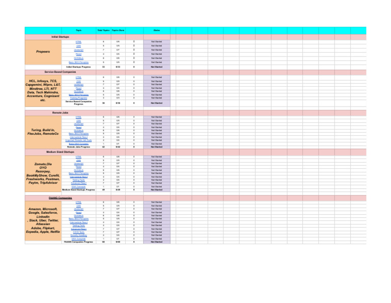Select the HCL, Infosys, TCS companies cell
391x303 pixels.
[43, 90]
